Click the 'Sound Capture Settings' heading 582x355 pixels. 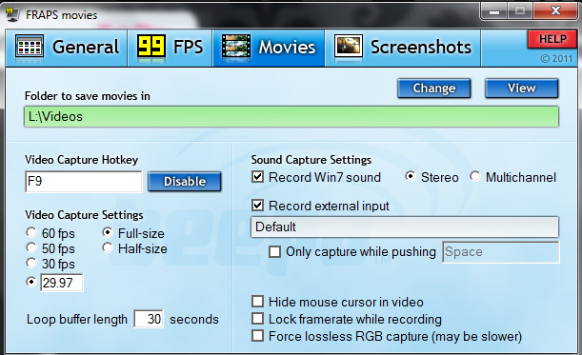pos(311,160)
